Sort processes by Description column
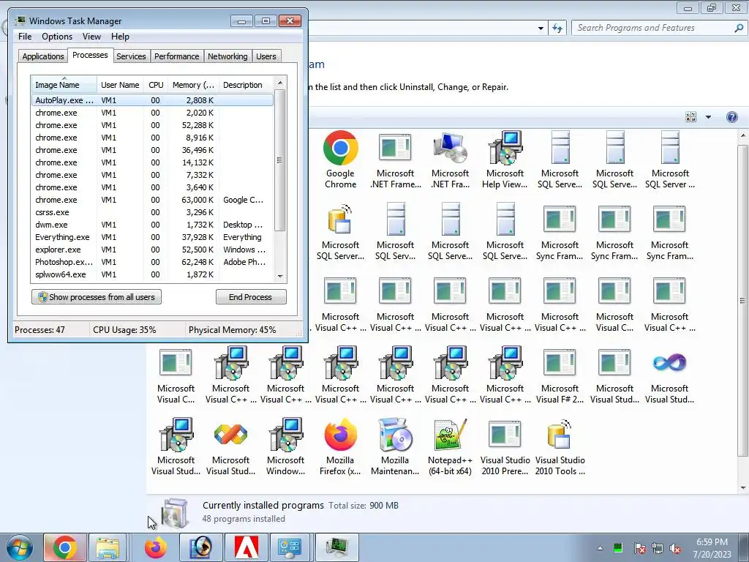This screenshot has height=562, width=749. click(x=246, y=85)
